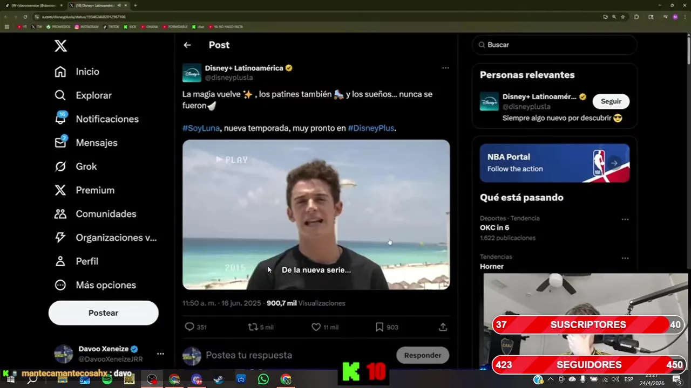Open Mensajes in the sidebar
This screenshot has width=691, height=388.
[x=86, y=143]
